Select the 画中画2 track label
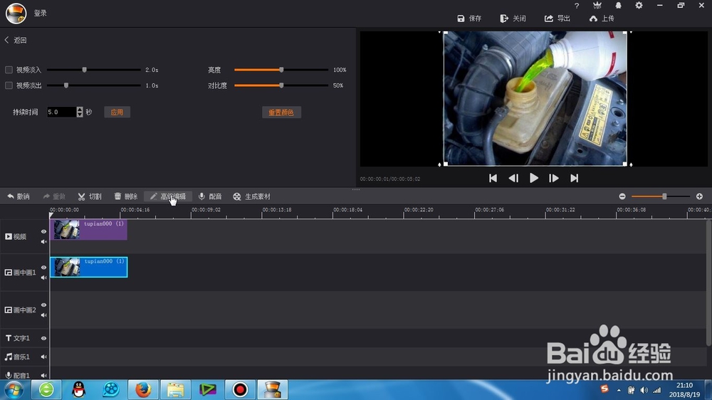The image size is (712, 400). click(x=20, y=310)
